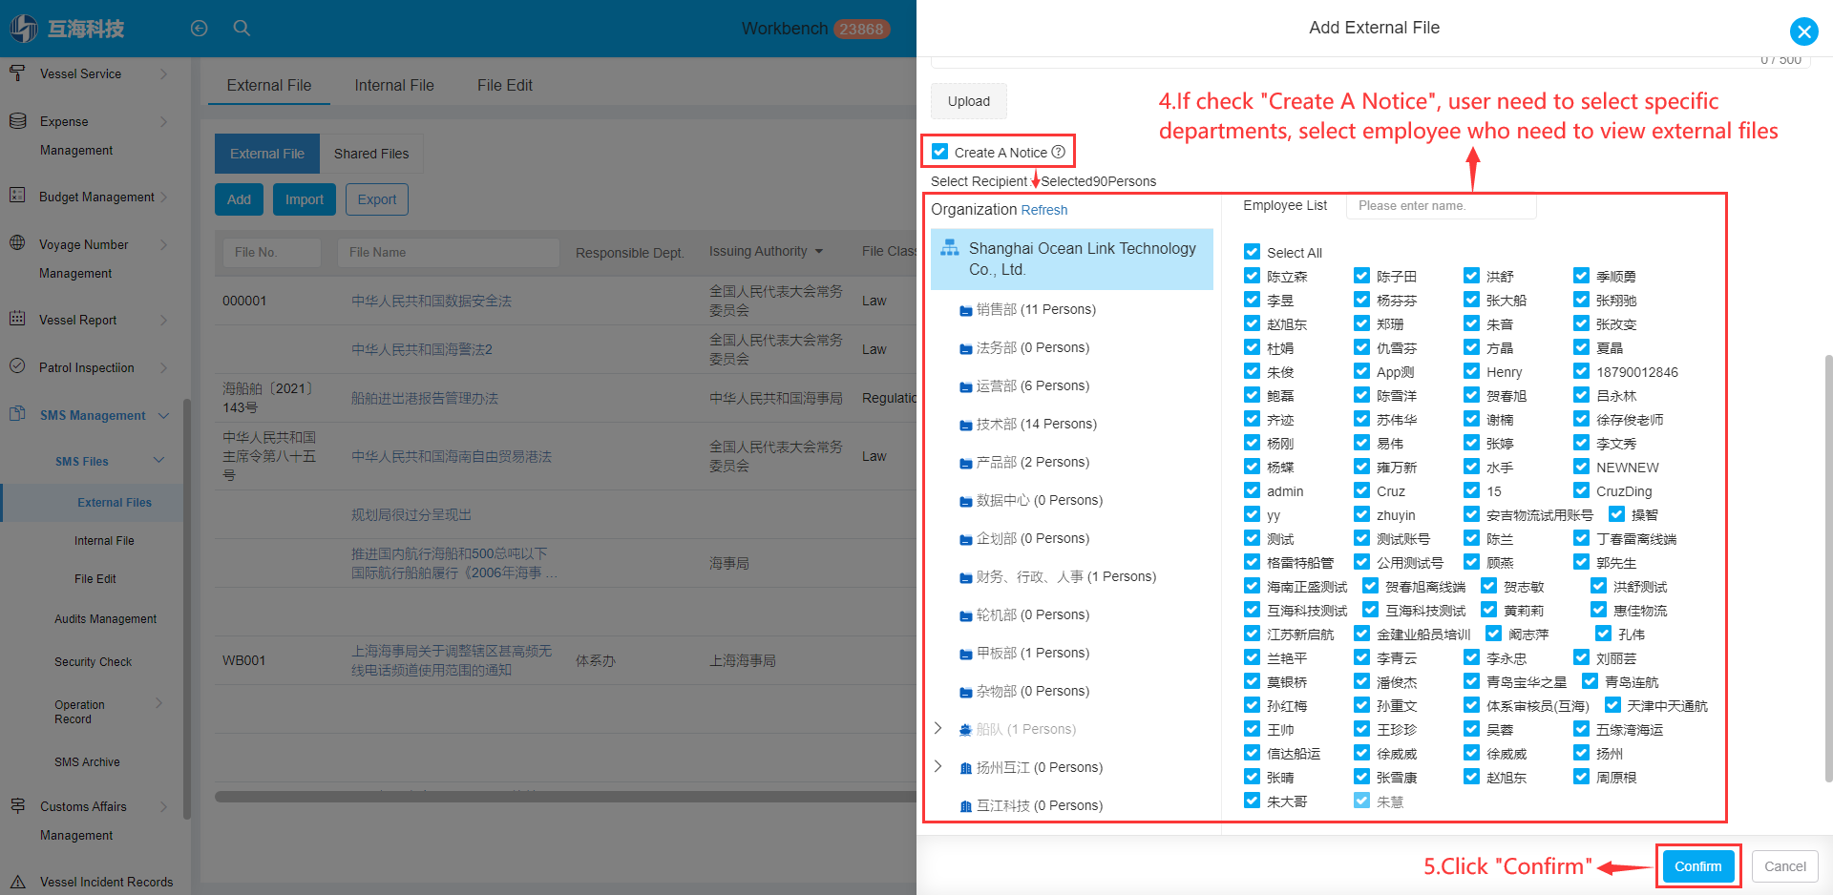This screenshot has width=1833, height=895.
Task: Click the Vessel Report calendar icon
Action: pyautogui.click(x=17, y=319)
